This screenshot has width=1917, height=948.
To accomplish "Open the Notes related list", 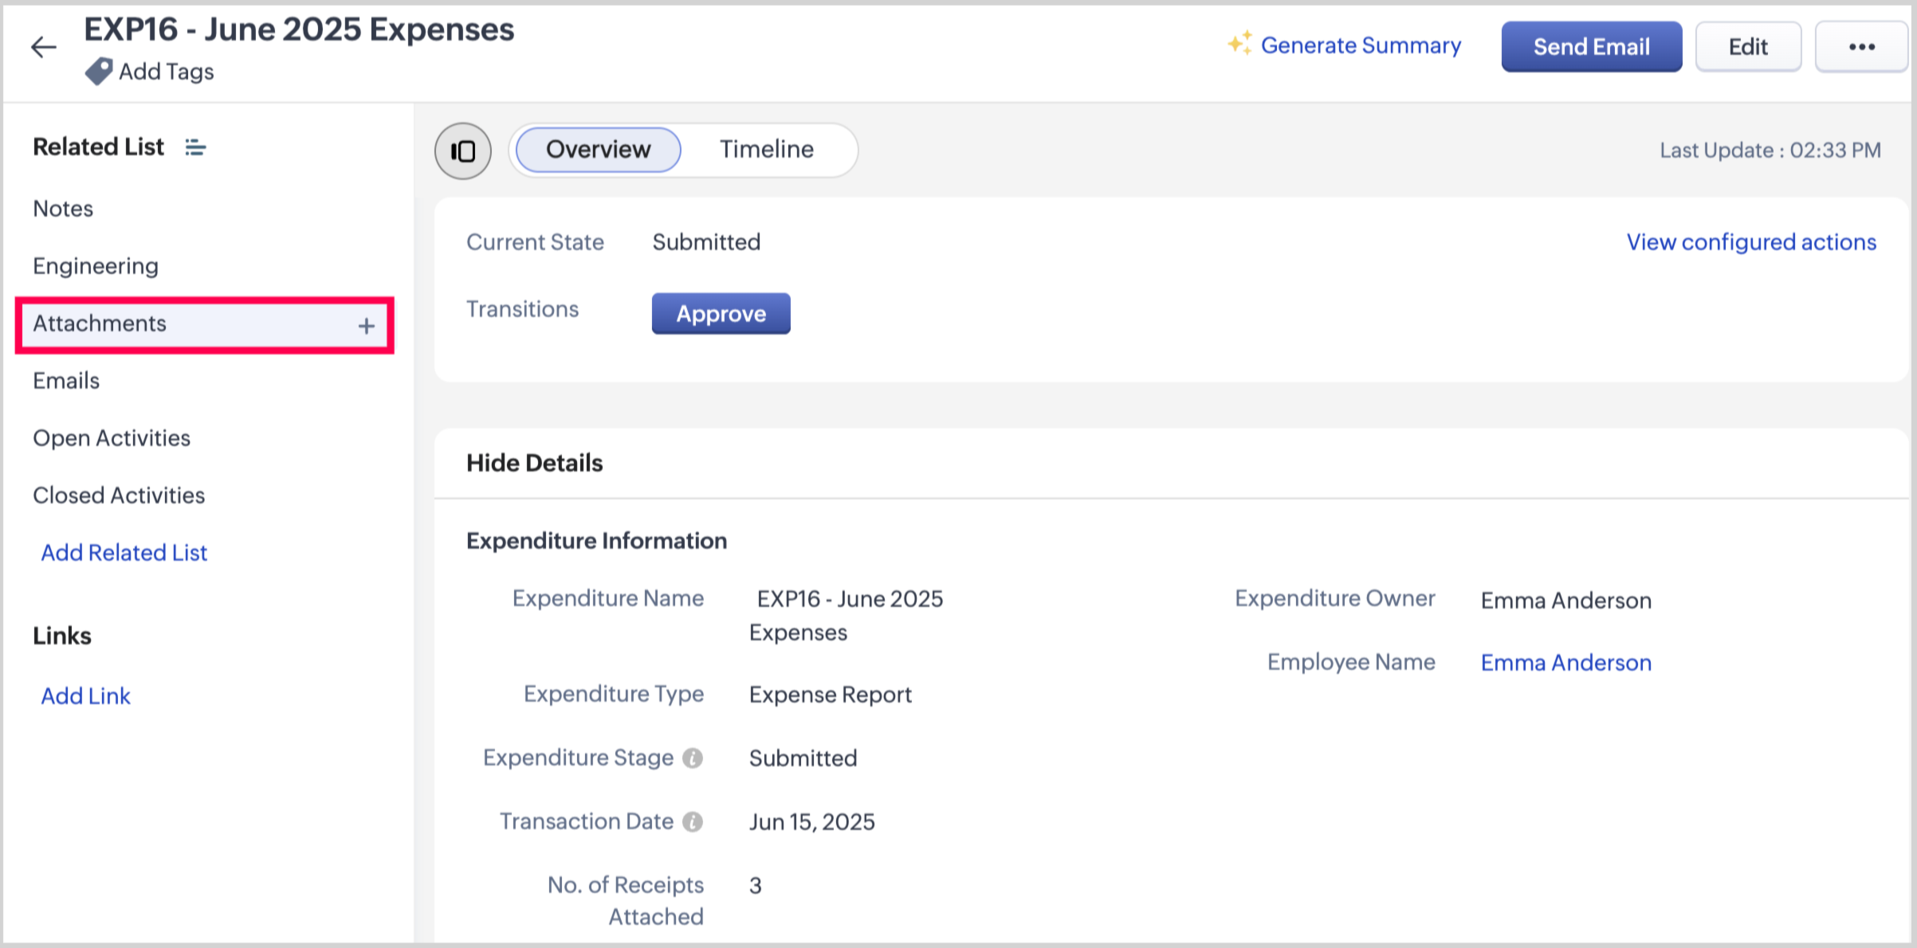I will pyautogui.click(x=63, y=209).
